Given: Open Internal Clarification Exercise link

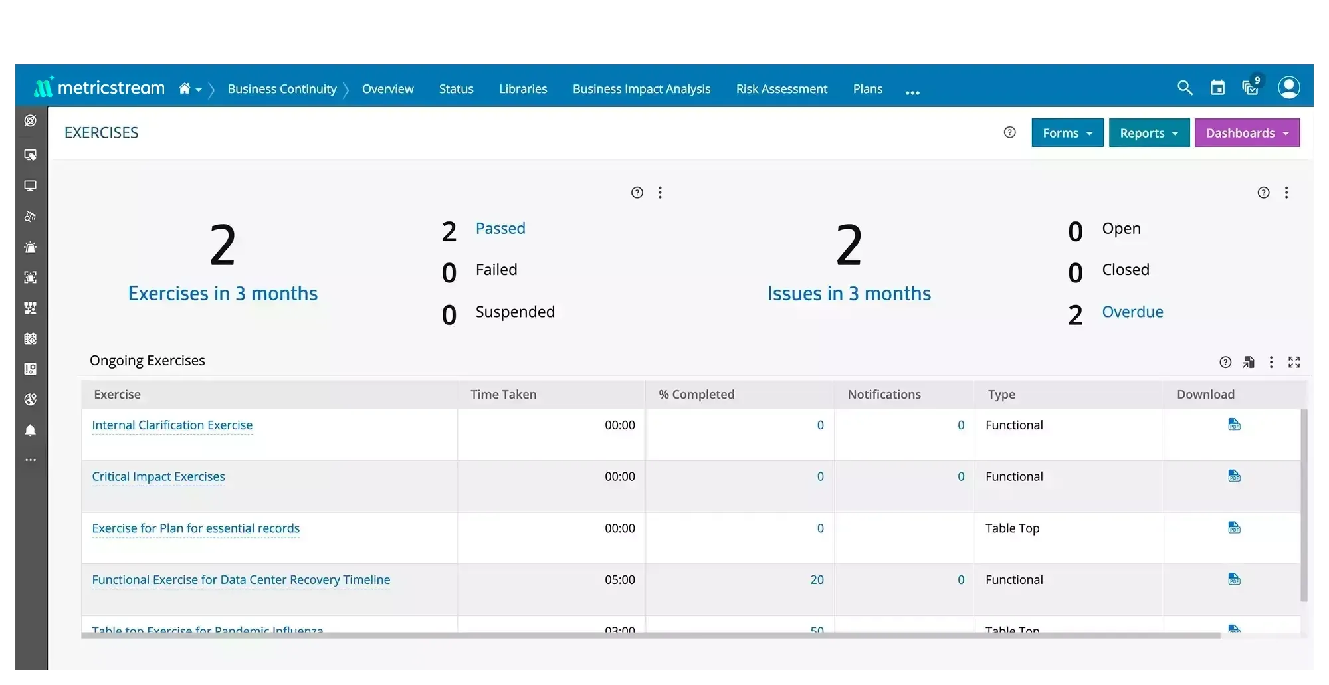Looking at the screenshot, I should click(172, 425).
